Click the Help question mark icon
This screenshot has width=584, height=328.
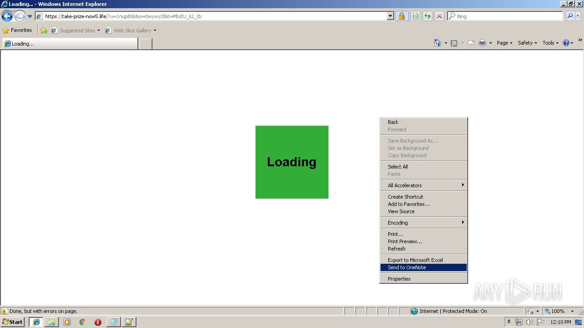[566, 43]
